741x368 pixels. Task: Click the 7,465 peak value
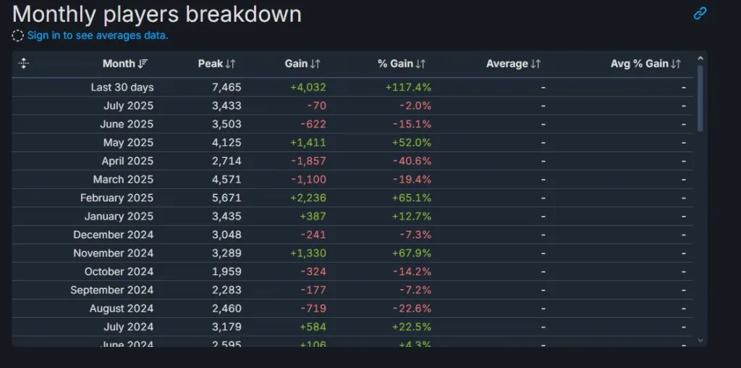tap(226, 88)
